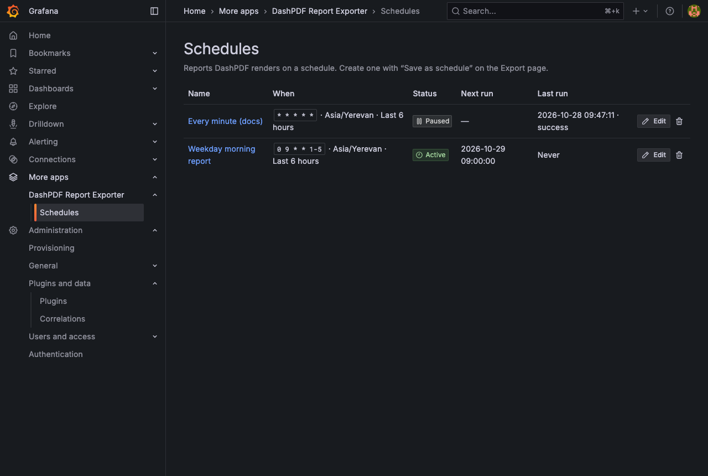Open Authentication in the sidebar

click(56, 354)
